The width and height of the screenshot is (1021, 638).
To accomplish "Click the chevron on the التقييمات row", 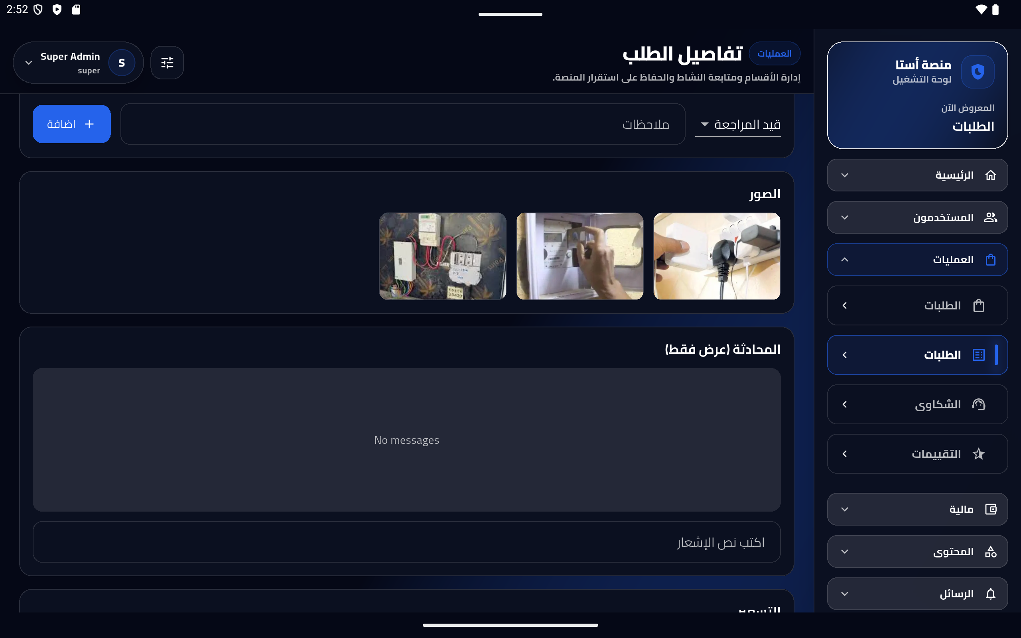I will tap(844, 454).
